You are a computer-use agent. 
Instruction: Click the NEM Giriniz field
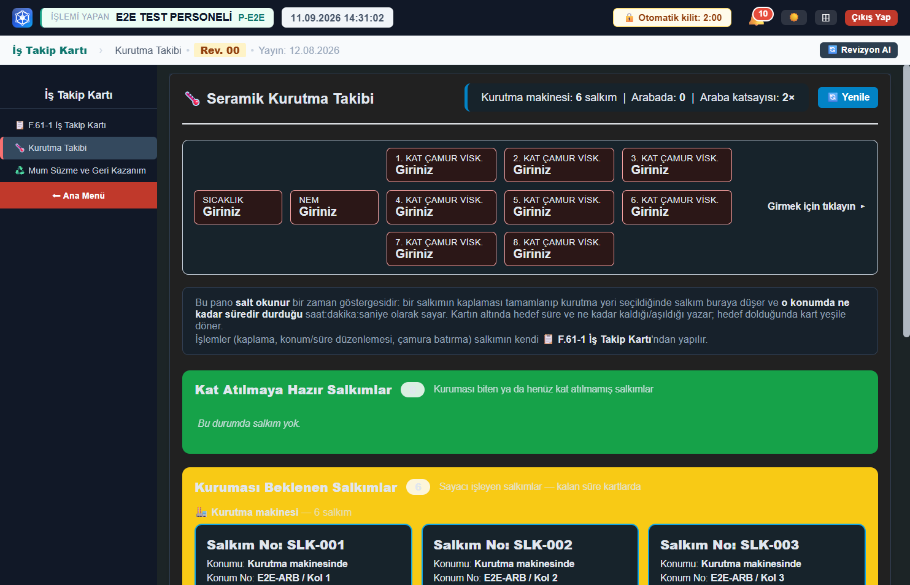click(x=334, y=207)
